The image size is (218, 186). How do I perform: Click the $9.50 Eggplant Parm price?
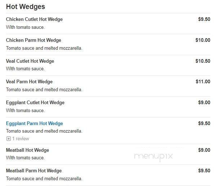[x=204, y=124]
